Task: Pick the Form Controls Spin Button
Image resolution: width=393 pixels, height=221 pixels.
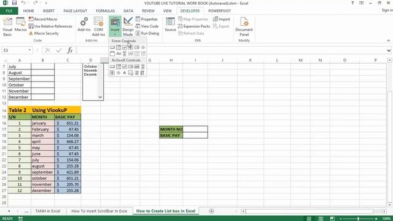Action: click(x=131, y=47)
